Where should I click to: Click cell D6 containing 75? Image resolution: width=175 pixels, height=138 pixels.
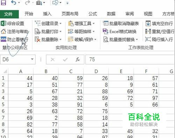(x=96, y=111)
